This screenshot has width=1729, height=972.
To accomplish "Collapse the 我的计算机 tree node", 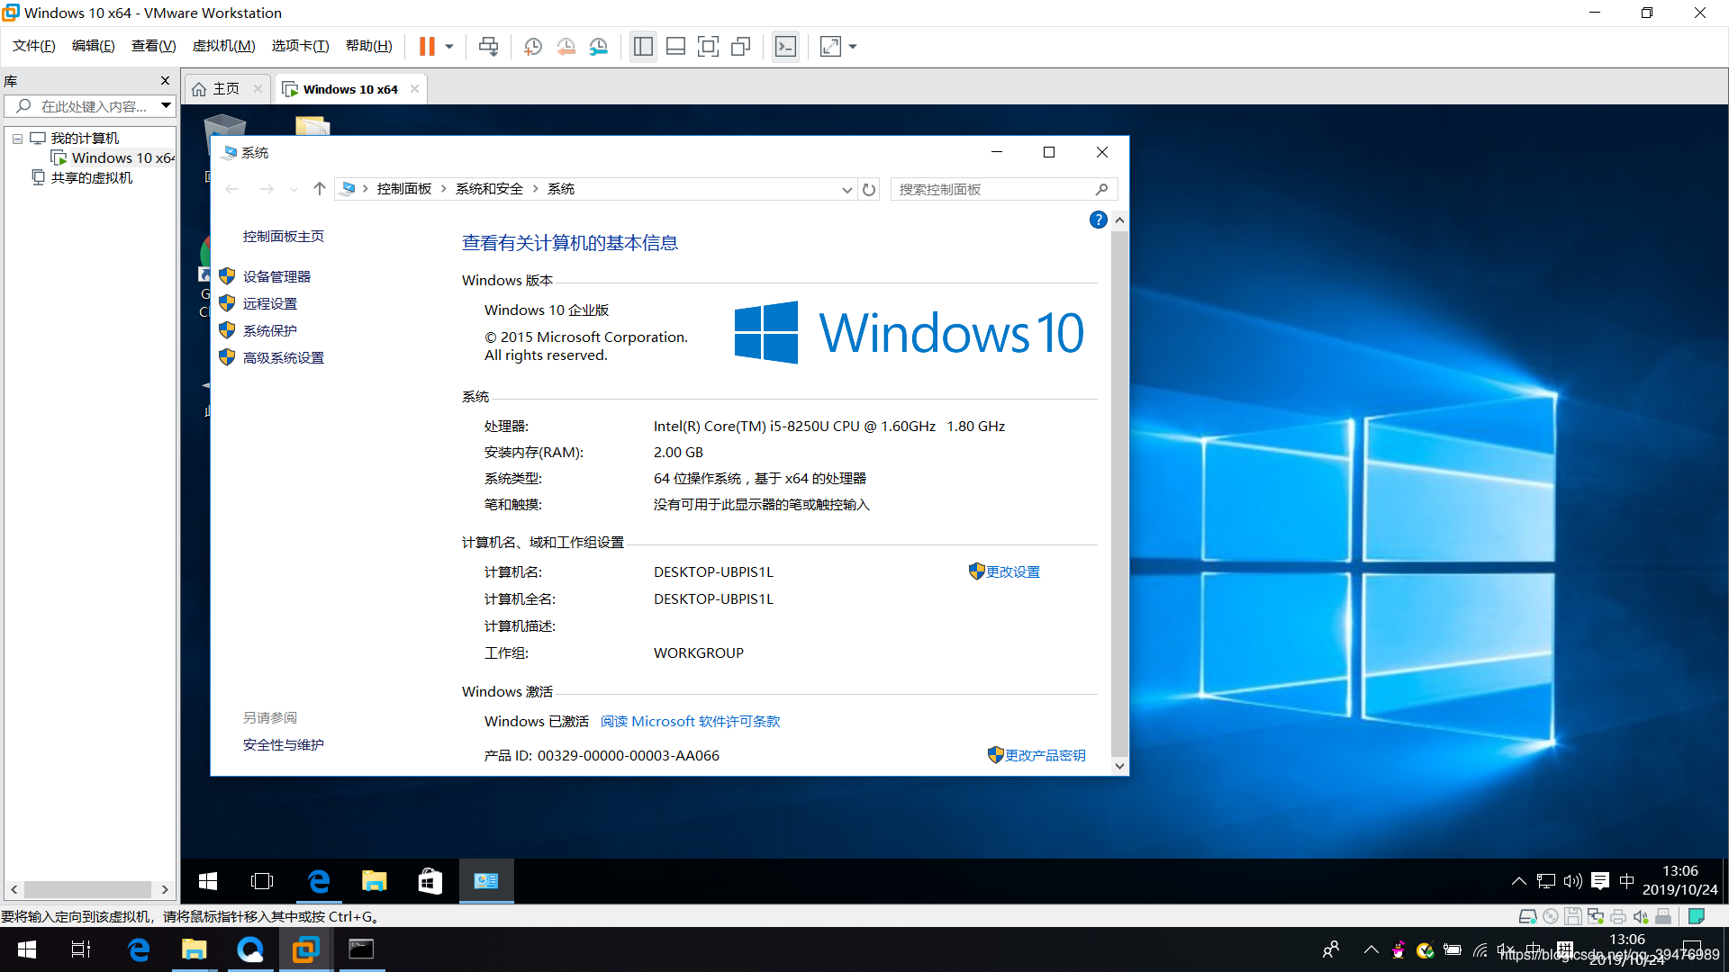I will pyautogui.click(x=17, y=139).
